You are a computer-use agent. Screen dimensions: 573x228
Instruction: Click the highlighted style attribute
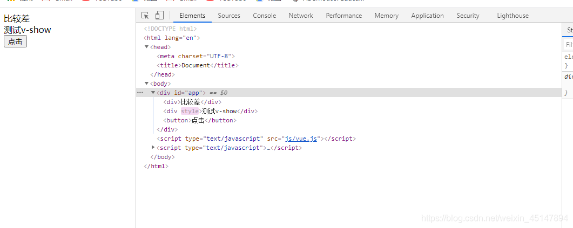(x=190, y=111)
